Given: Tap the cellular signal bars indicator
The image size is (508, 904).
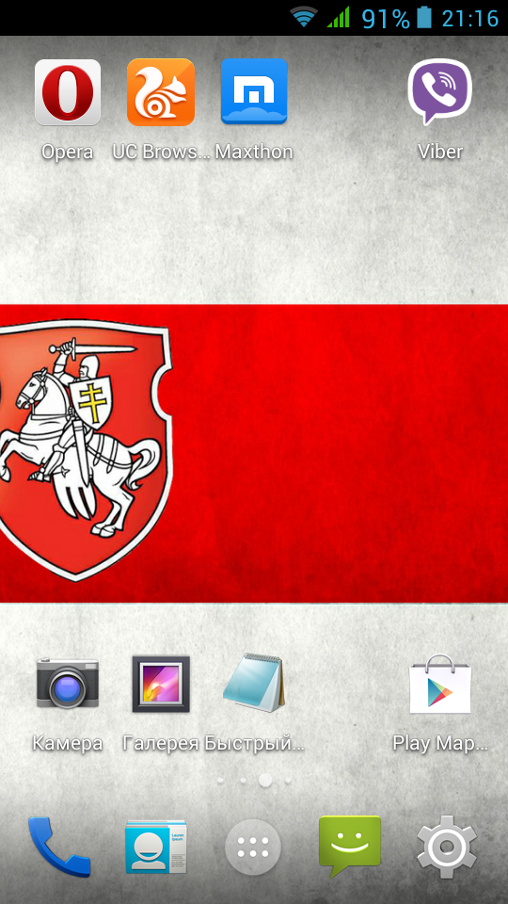Looking at the screenshot, I should [x=338, y=17].
